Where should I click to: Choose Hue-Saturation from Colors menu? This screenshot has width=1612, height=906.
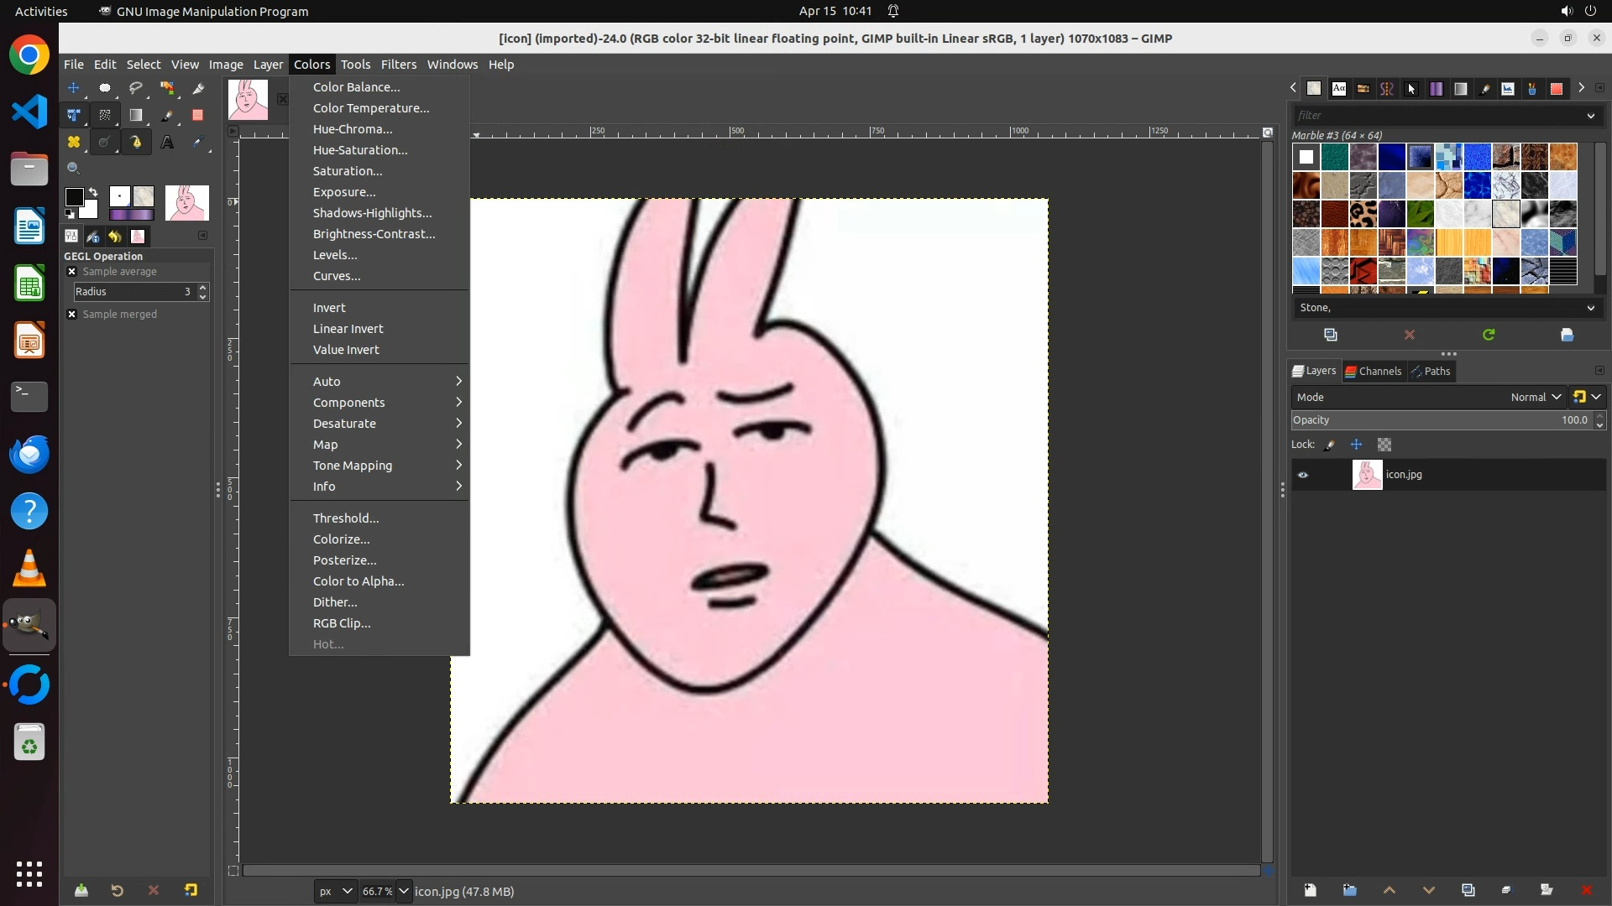point(360,150)
